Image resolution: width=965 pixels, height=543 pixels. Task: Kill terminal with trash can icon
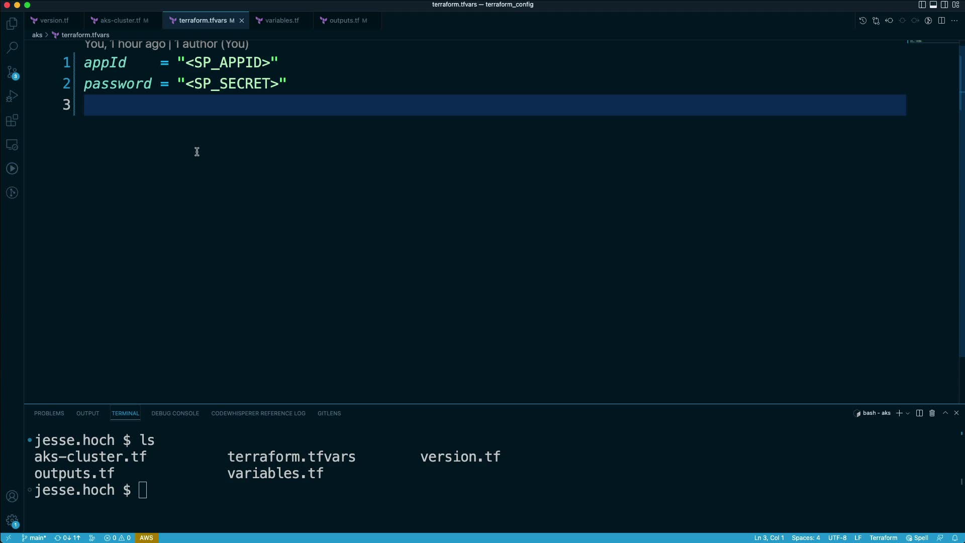932,413
